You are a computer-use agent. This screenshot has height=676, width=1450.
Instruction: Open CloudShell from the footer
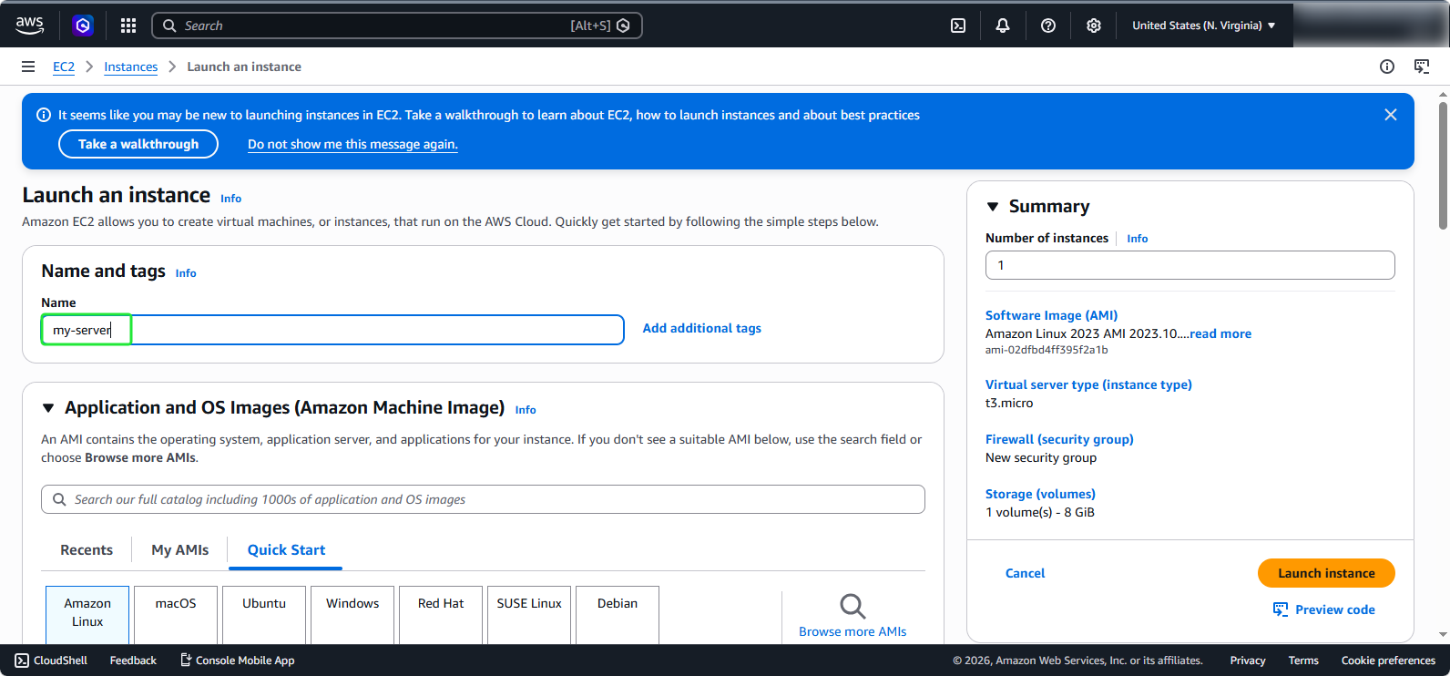[51, 661]
